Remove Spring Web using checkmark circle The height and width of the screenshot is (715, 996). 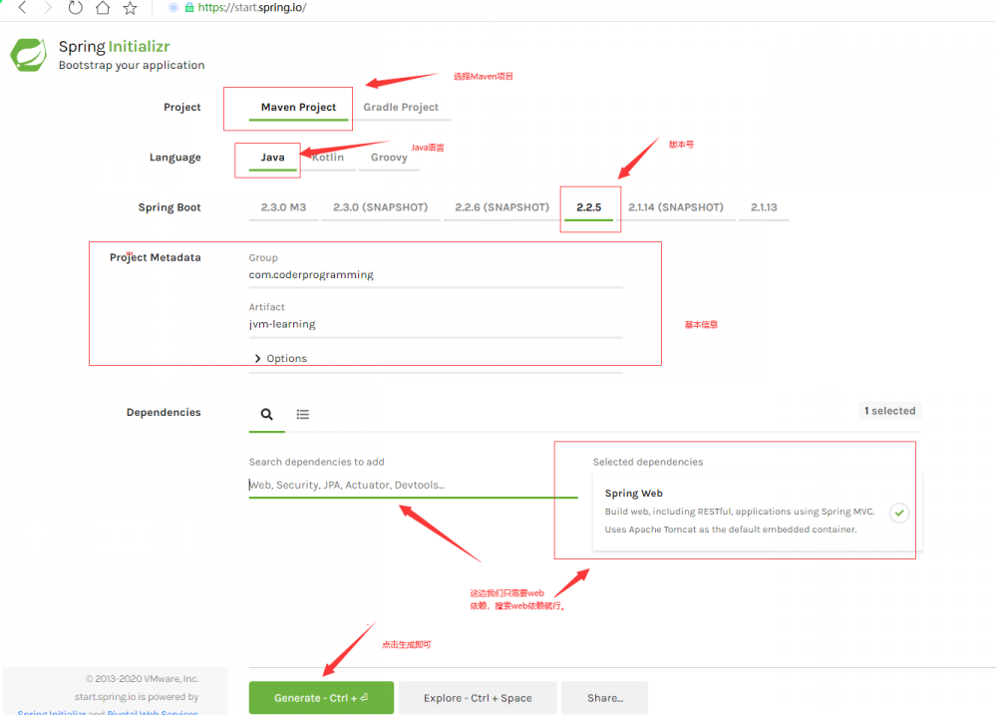899,513
